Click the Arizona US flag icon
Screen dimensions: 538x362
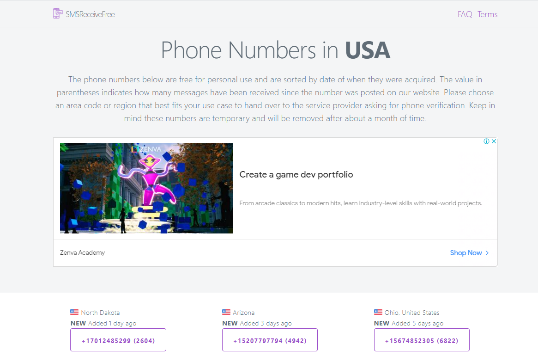pyautogui.click(x=226, y=312)
